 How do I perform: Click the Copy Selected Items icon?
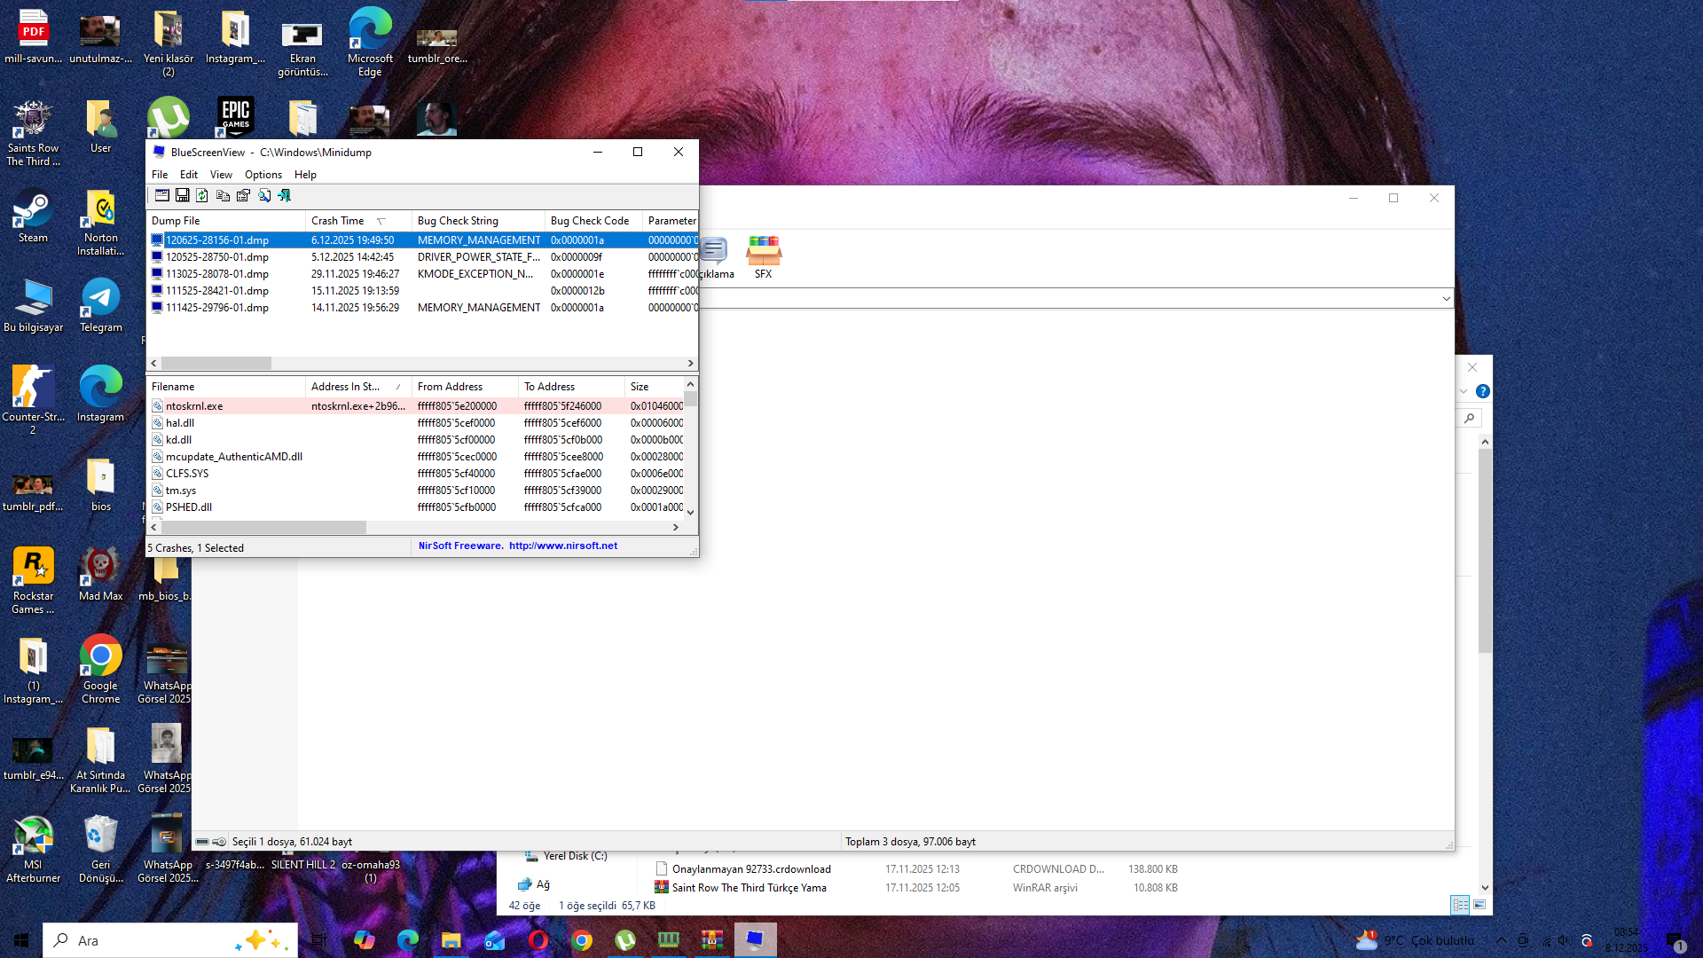pyautogui.click(x=223, y=195)
